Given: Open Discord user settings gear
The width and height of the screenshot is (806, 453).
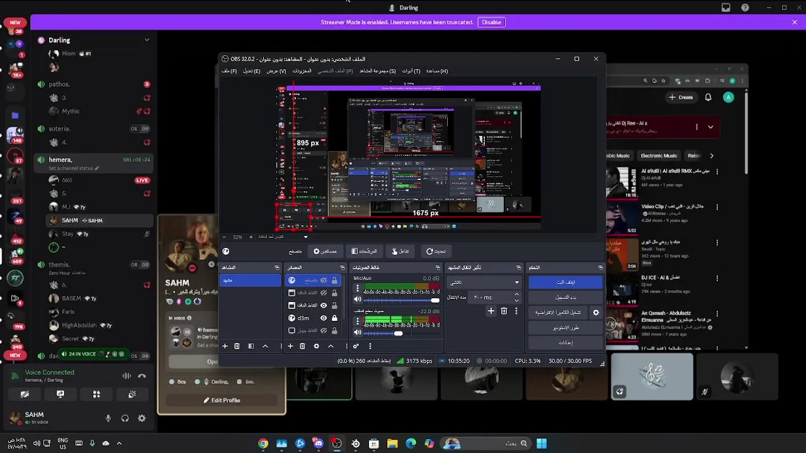Looking at the screenshot, I should coord(142,418).
